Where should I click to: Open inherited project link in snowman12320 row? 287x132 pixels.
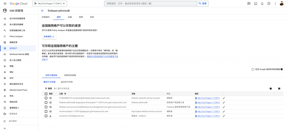tap(207, 116)
